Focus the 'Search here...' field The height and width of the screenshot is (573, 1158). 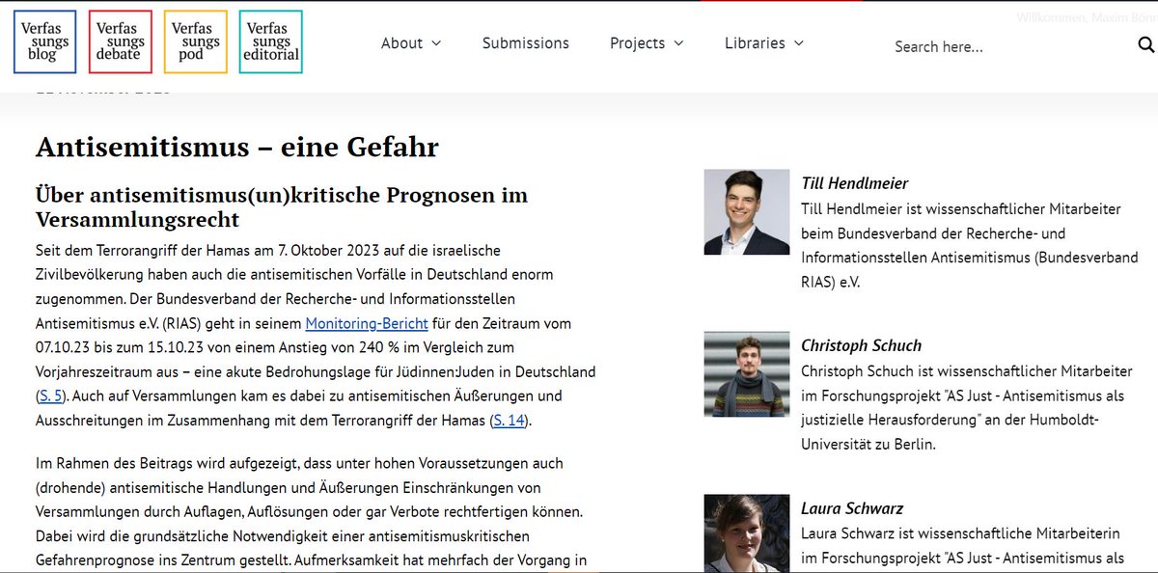(x=1008, y=46)
